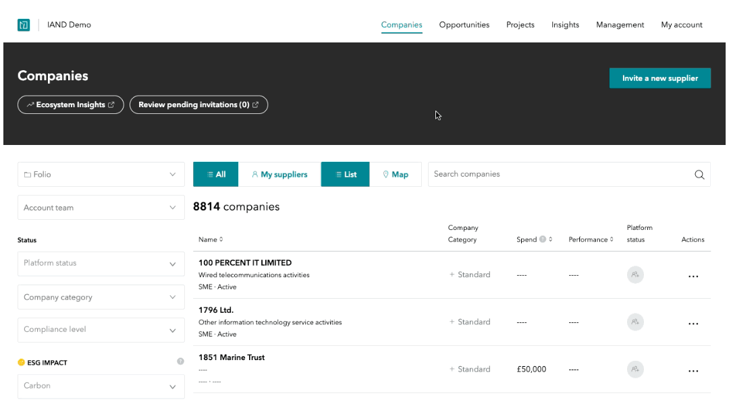Go to Opportunities nav tab
This screenshot has width=729, height=410.
coord(464,25)
